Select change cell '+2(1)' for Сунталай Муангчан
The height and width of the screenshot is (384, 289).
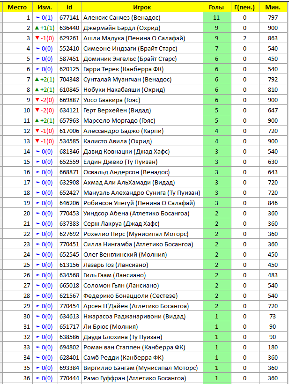click(45, 79)
